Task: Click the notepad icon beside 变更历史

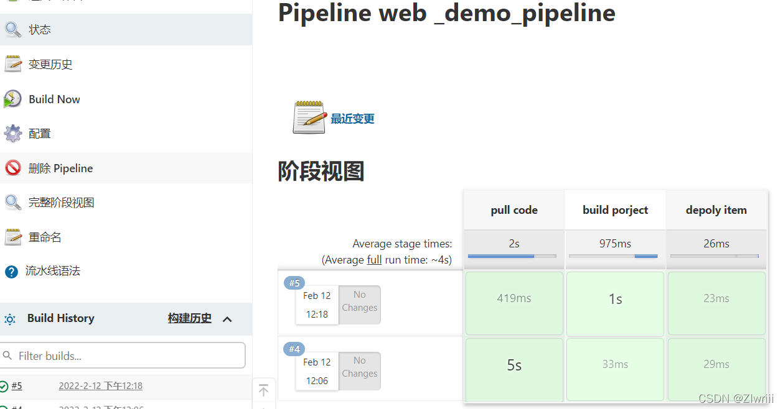Action: (x=13, y=64)
